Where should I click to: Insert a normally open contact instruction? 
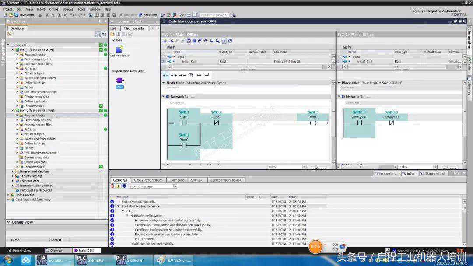click(166, 75)
